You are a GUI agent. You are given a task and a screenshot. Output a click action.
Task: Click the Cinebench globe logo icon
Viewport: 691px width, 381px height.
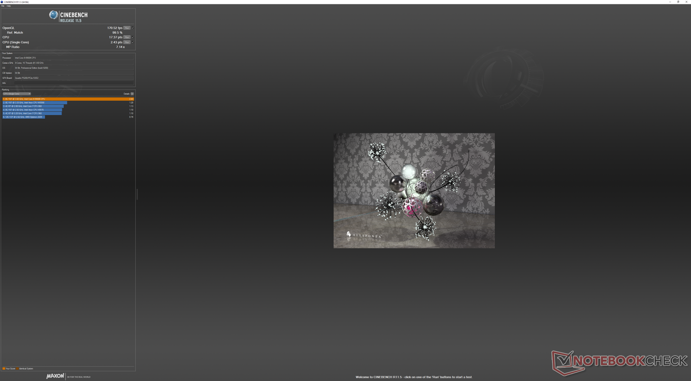[54, 15]
